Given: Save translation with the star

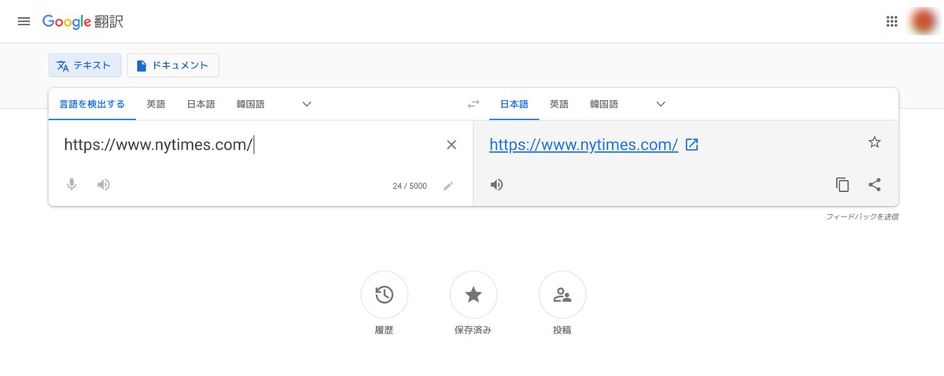Looking at the screenshot, I should click(875, 142).
